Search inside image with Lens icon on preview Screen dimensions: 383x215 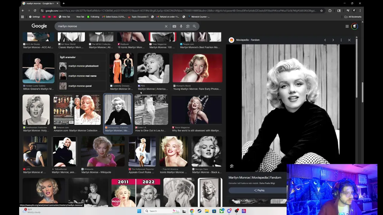point(232,166)
